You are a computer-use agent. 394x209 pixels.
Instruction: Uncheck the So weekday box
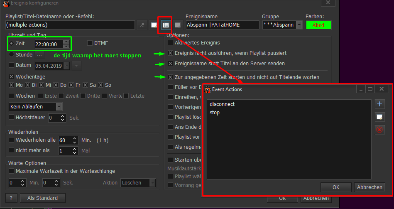pos(101,85)
